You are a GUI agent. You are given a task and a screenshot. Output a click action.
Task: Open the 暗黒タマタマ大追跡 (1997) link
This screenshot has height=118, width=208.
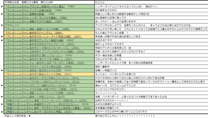point(34,22)
